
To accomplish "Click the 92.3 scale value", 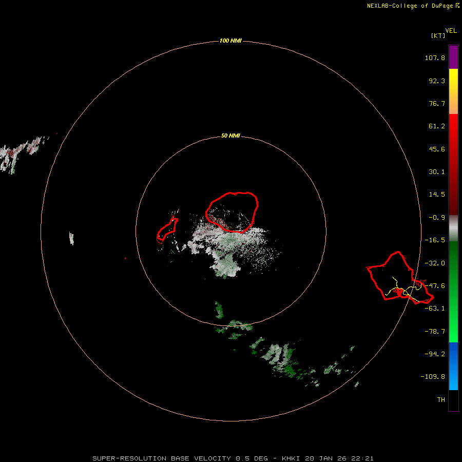I will coord(437,81).
